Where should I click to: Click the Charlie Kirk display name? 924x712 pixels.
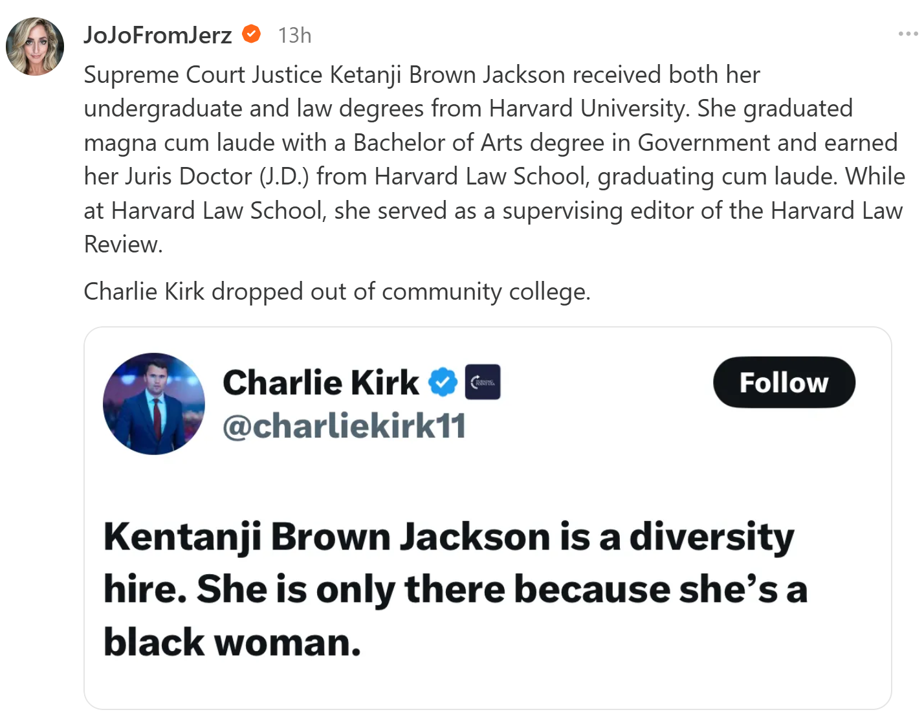pyautogui.click(x=321, y=382)
